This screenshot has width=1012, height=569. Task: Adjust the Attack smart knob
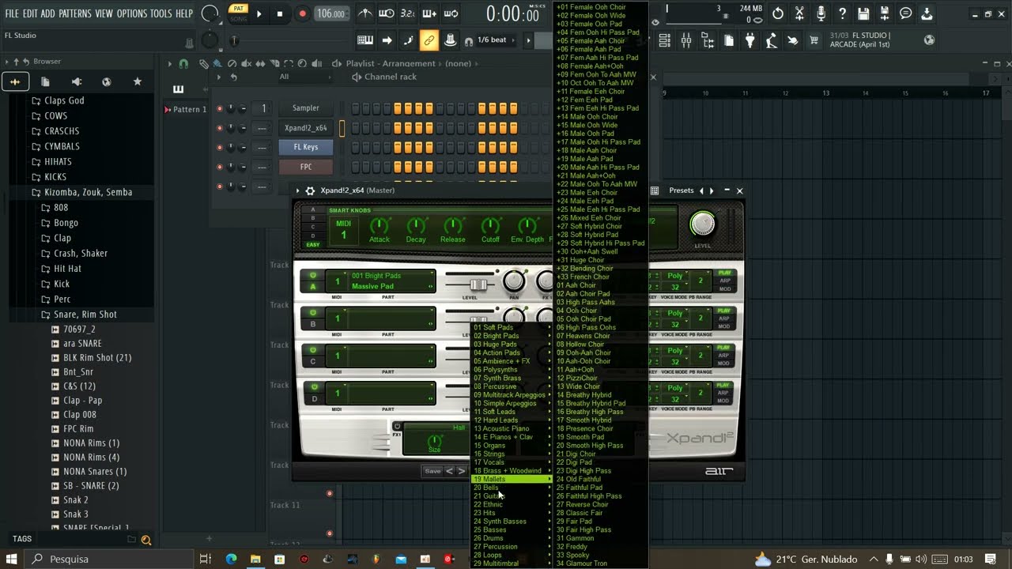point(379,225)
